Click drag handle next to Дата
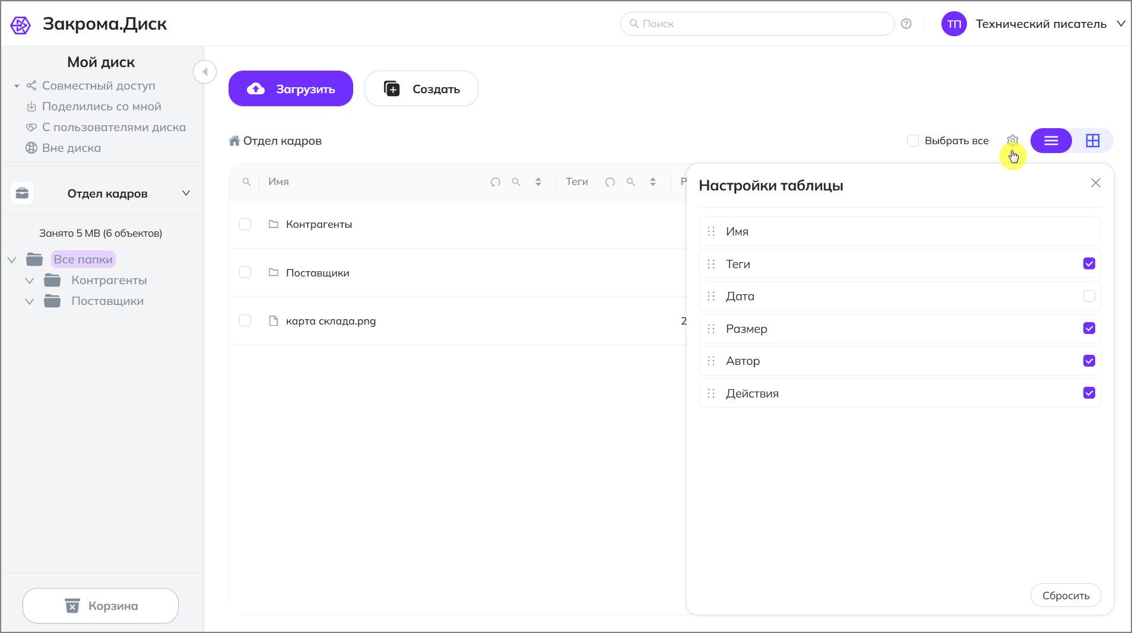This screenshot has height=633, width=1132. click(x=711, y=296)
